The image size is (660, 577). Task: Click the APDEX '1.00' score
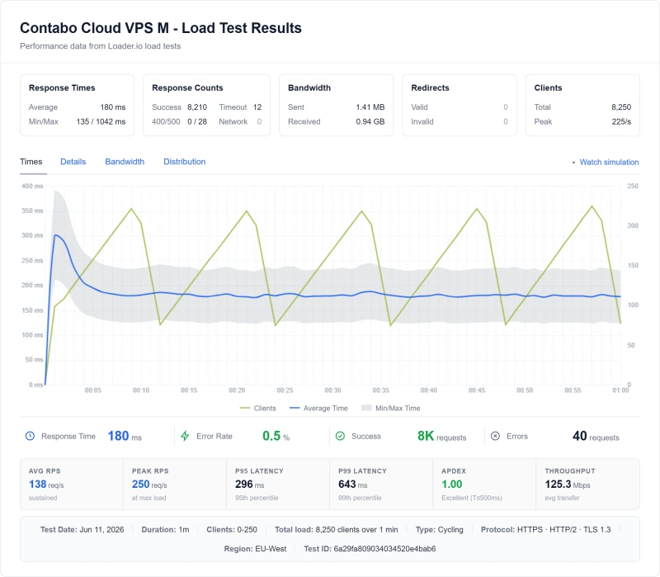(x=451, y=485)
